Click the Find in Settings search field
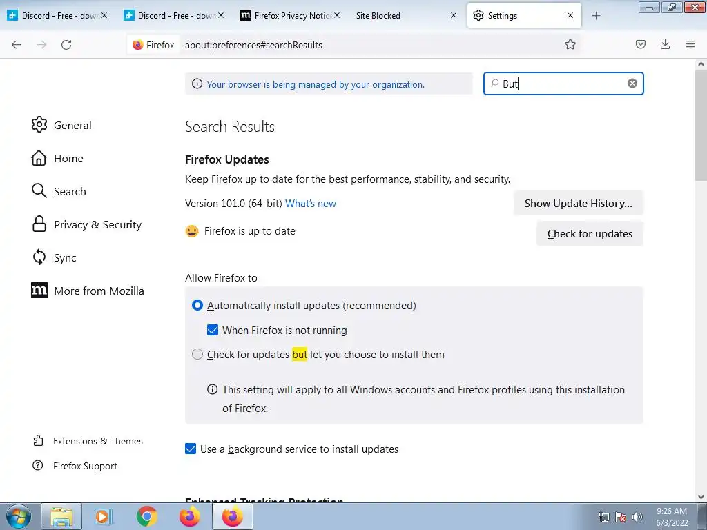The image size is (707, 530). (563, 84)
